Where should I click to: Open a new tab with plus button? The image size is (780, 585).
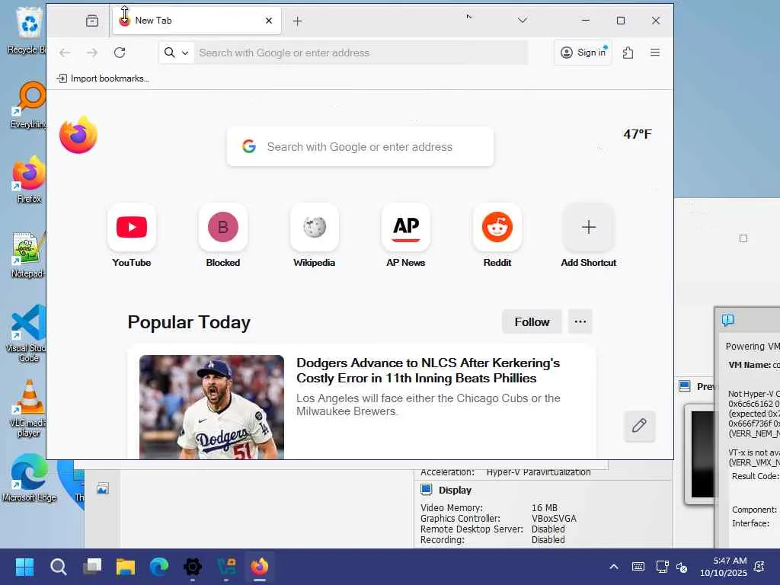pos(297,21)
